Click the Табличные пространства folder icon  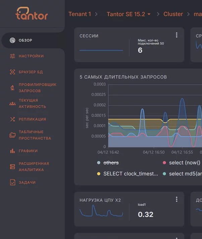point(12,135)
